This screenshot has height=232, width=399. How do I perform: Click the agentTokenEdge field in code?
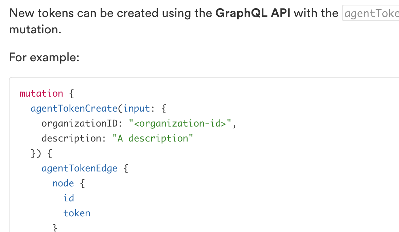[x=79, y=168]
